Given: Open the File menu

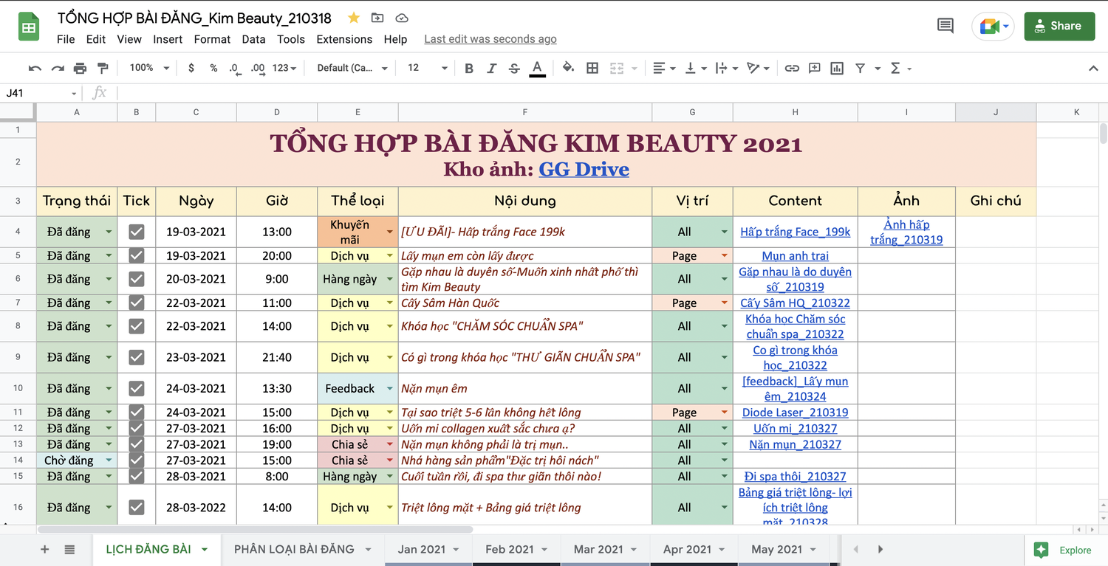Looking at the screenshot, I should coord(66,39).
